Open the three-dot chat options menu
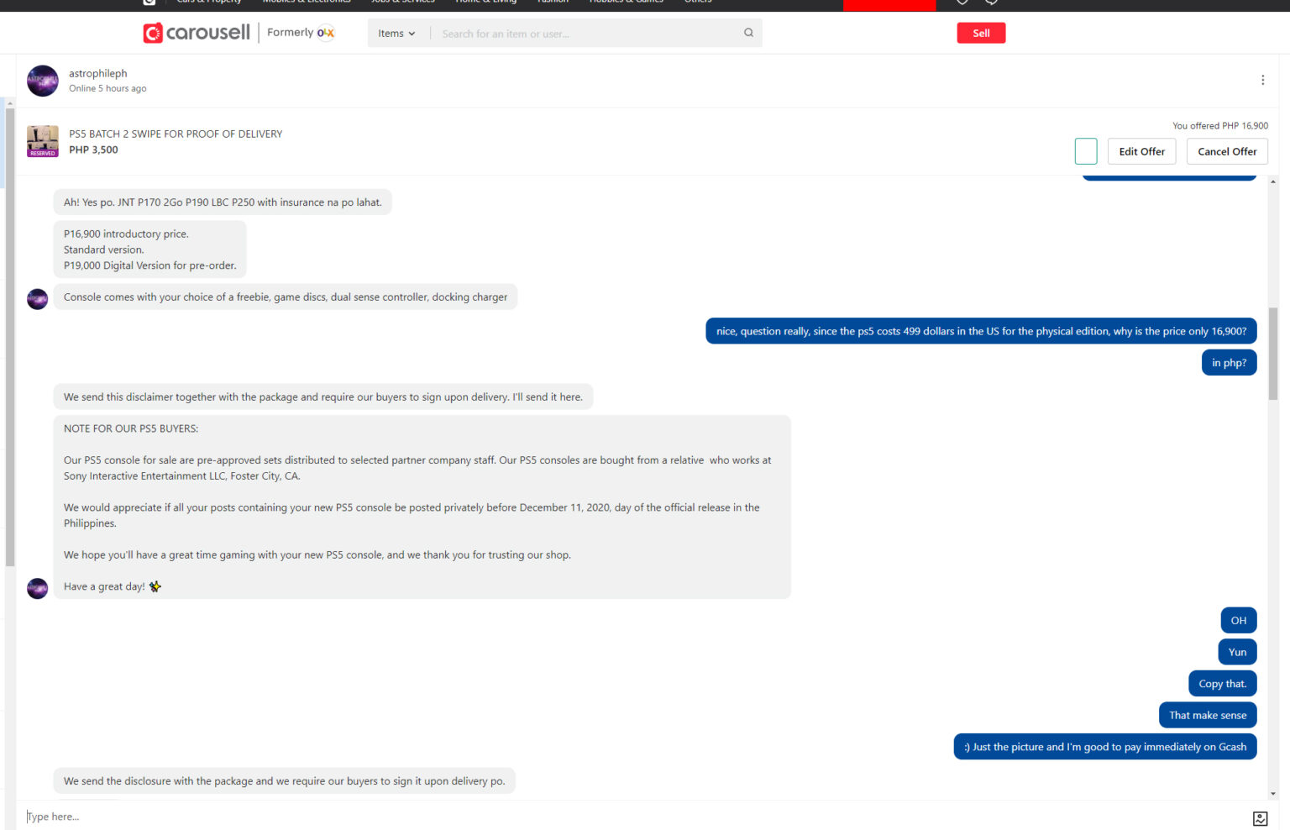The width and height of the screenshot is (1290, 830). click(x=1262, y=80)
